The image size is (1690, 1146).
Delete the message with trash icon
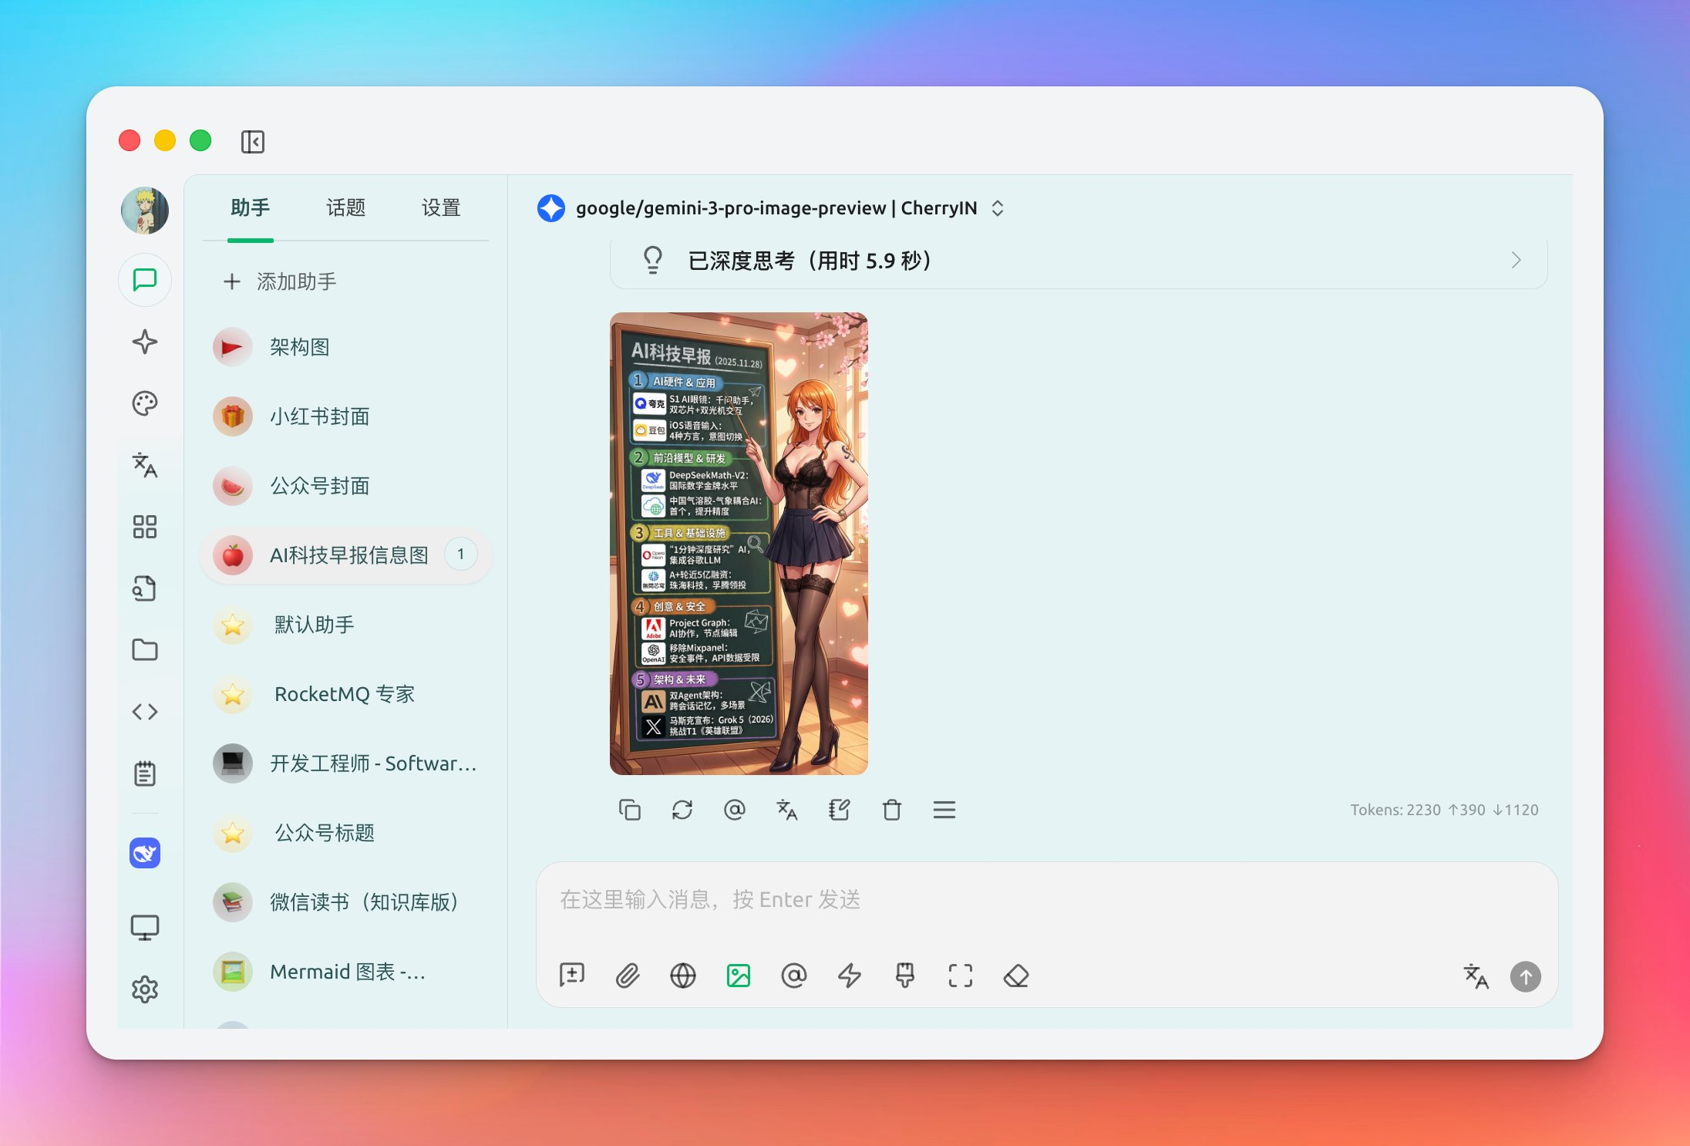click(x=892, y=810)
